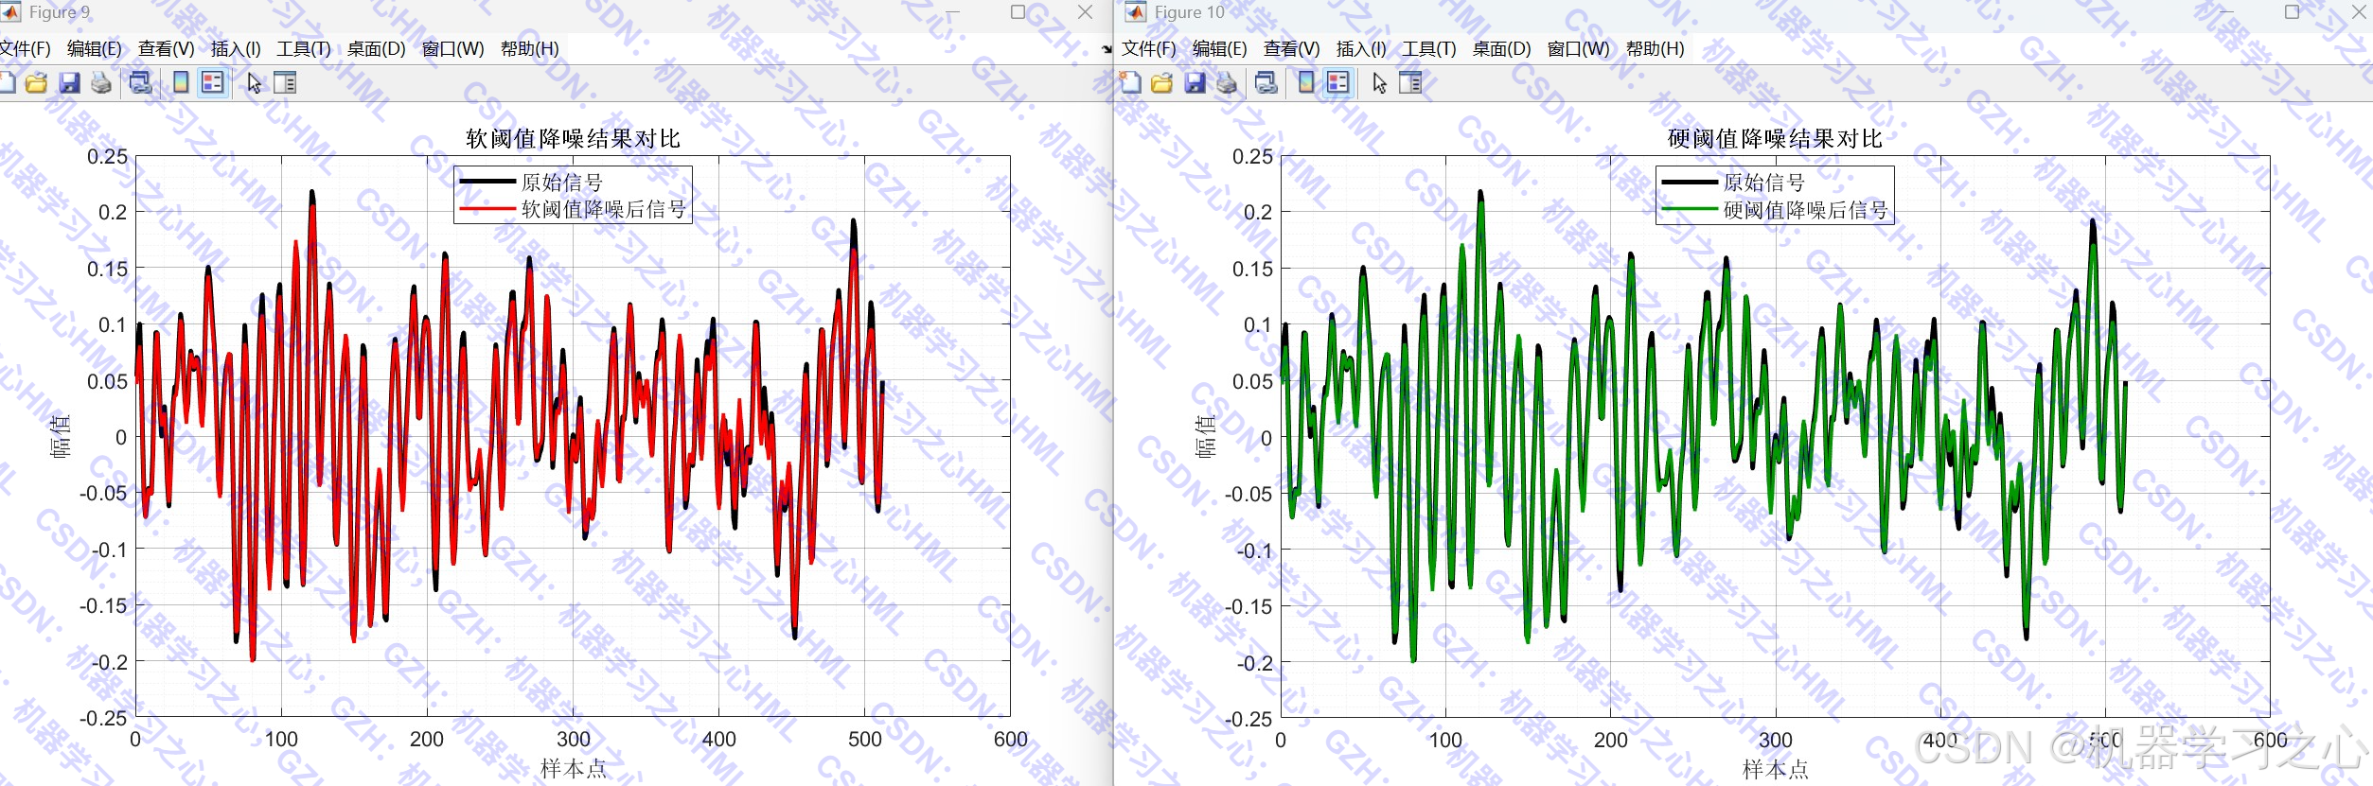The height and width of the screenshot is (786, 2373).
Task: Open 插入(I) menu in Figure 9
Action: 236,49
